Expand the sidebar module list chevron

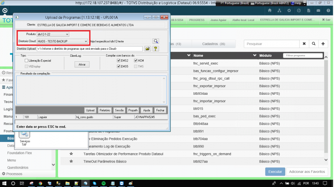[53, 164]
